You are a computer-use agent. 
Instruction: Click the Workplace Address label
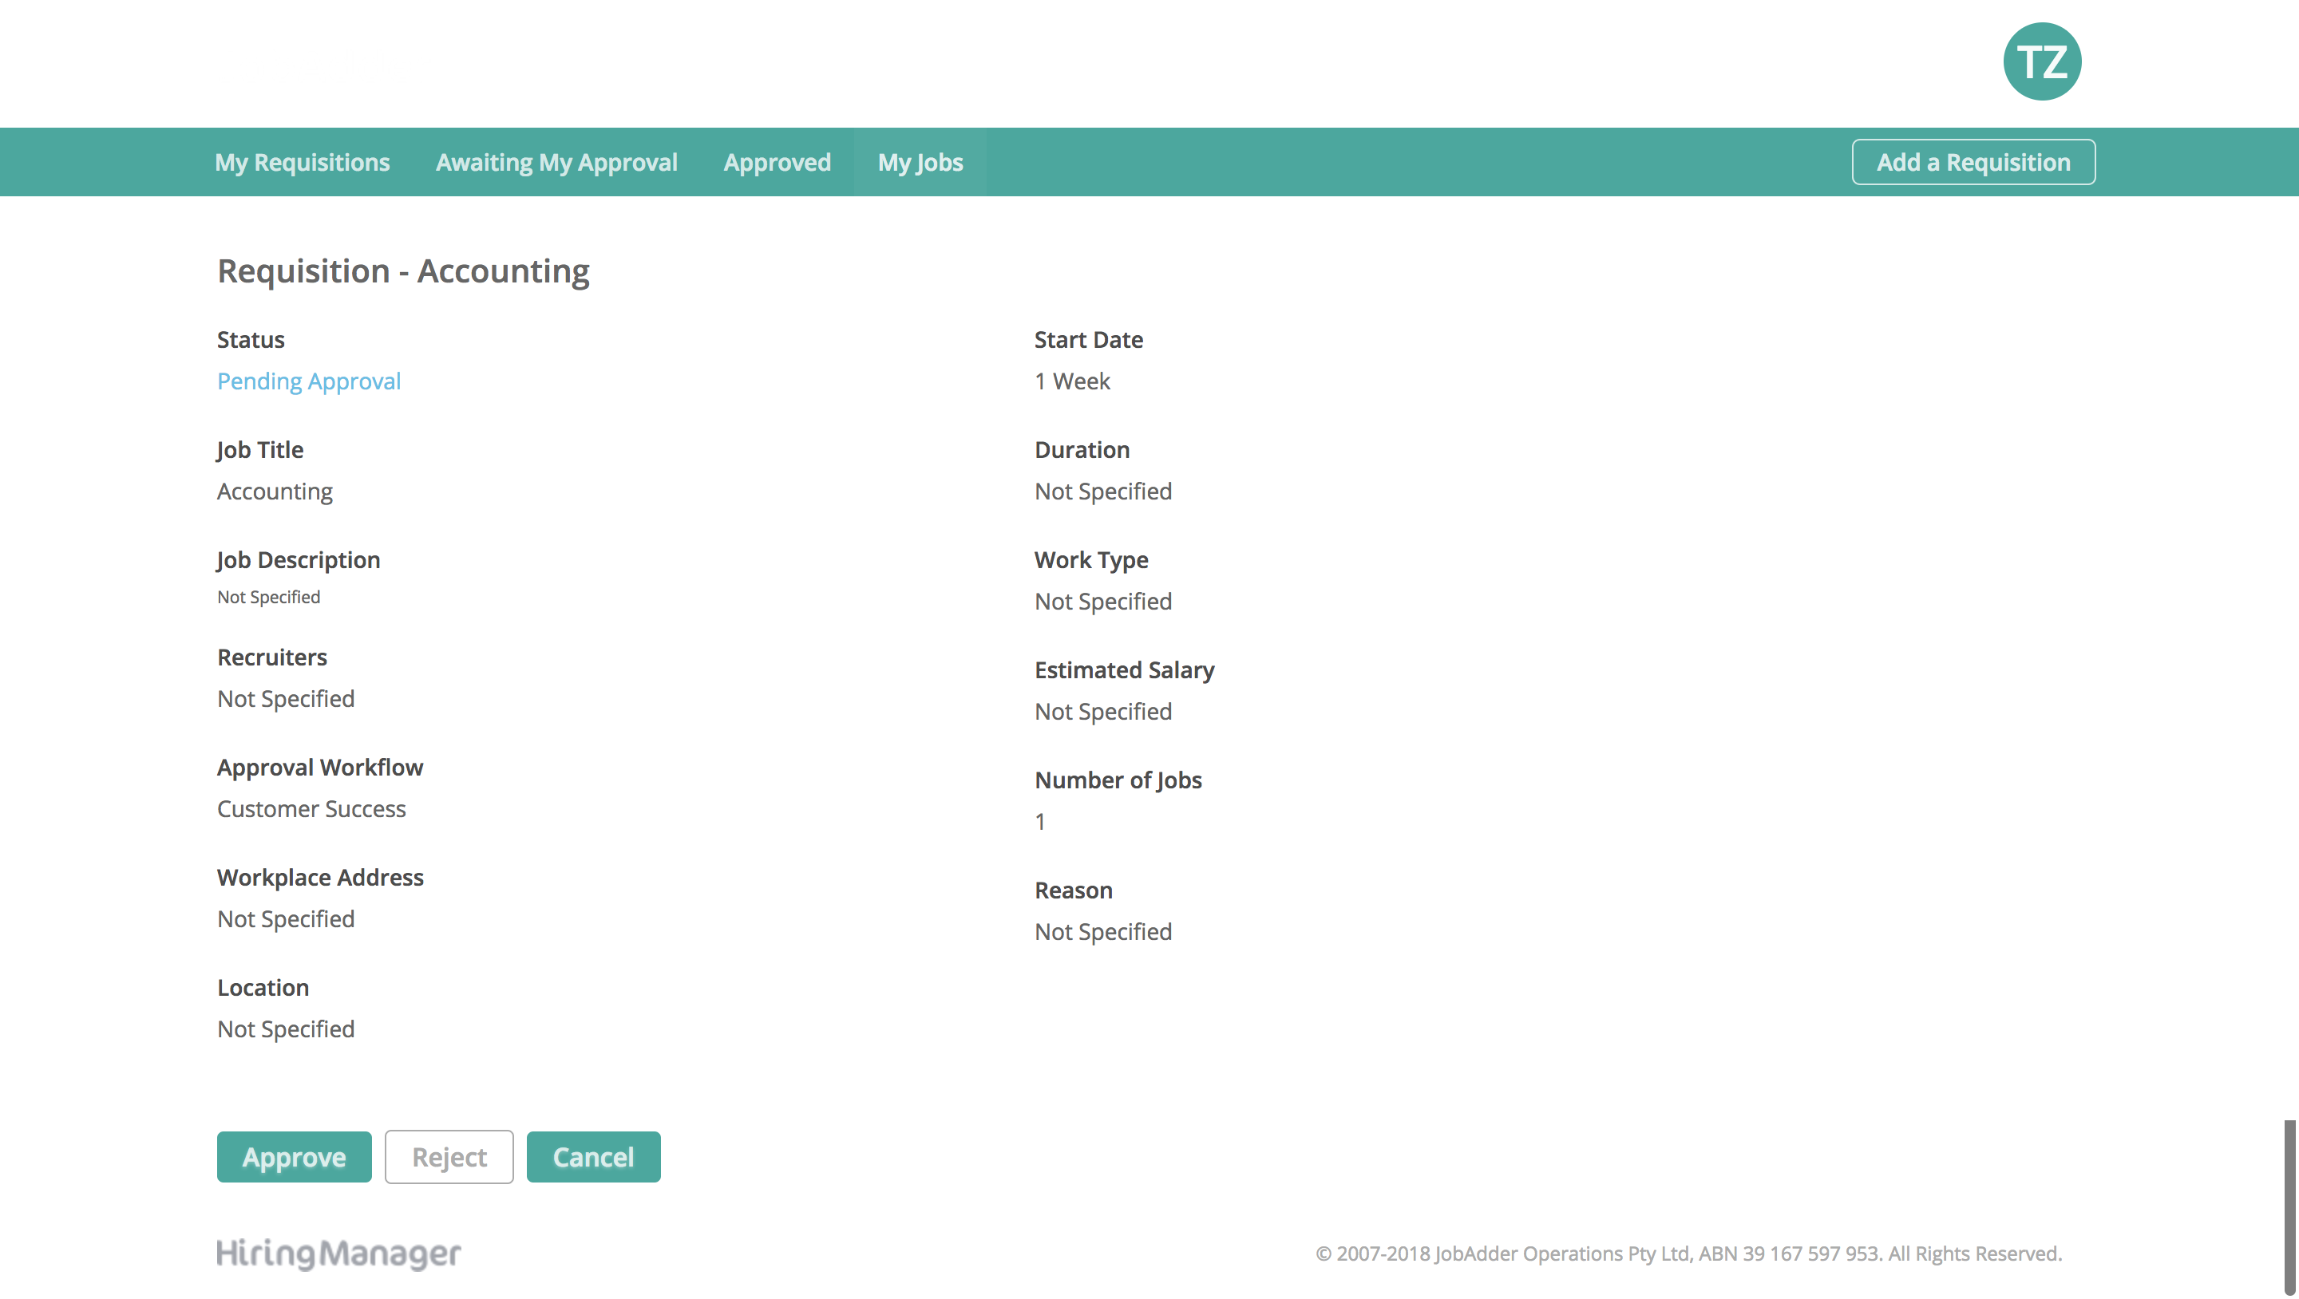(x=320, y=877)
